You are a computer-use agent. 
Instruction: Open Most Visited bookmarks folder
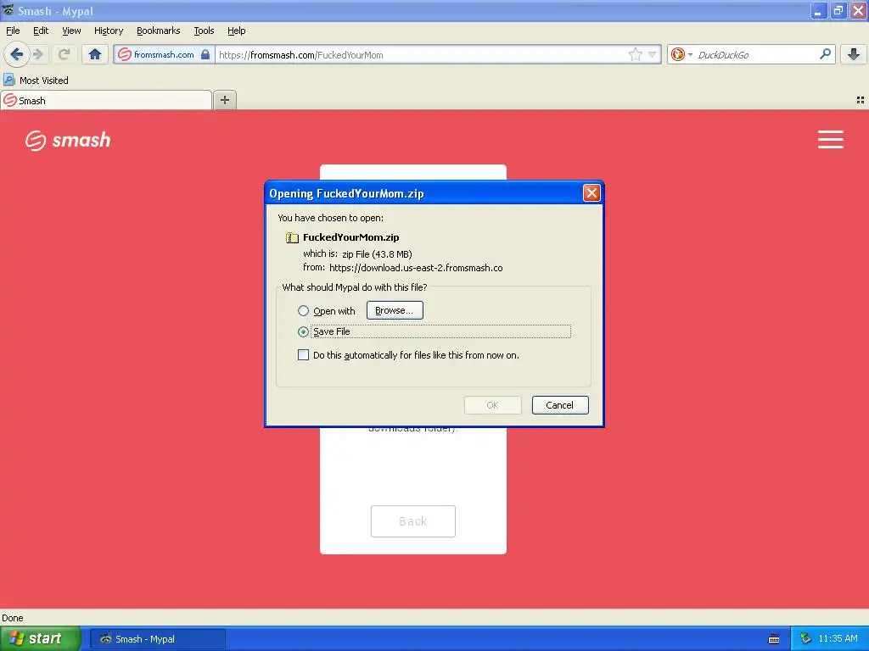(36, 81)
